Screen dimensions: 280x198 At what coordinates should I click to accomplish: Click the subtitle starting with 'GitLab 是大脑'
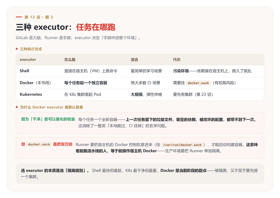78,38
